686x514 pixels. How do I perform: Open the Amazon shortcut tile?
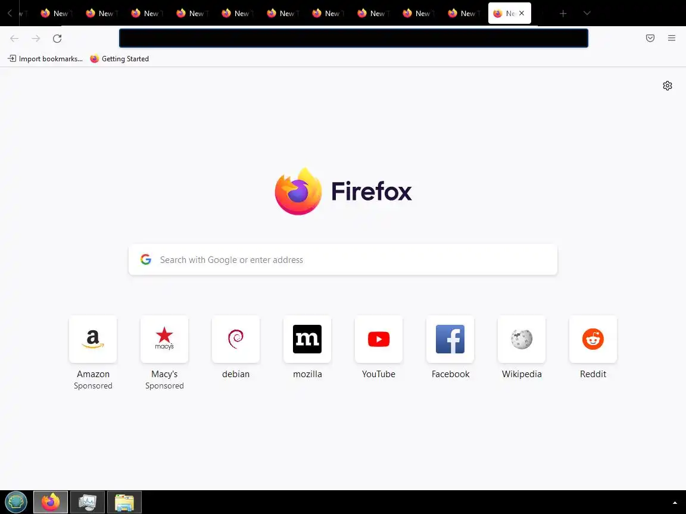click(x=93, y=339)
